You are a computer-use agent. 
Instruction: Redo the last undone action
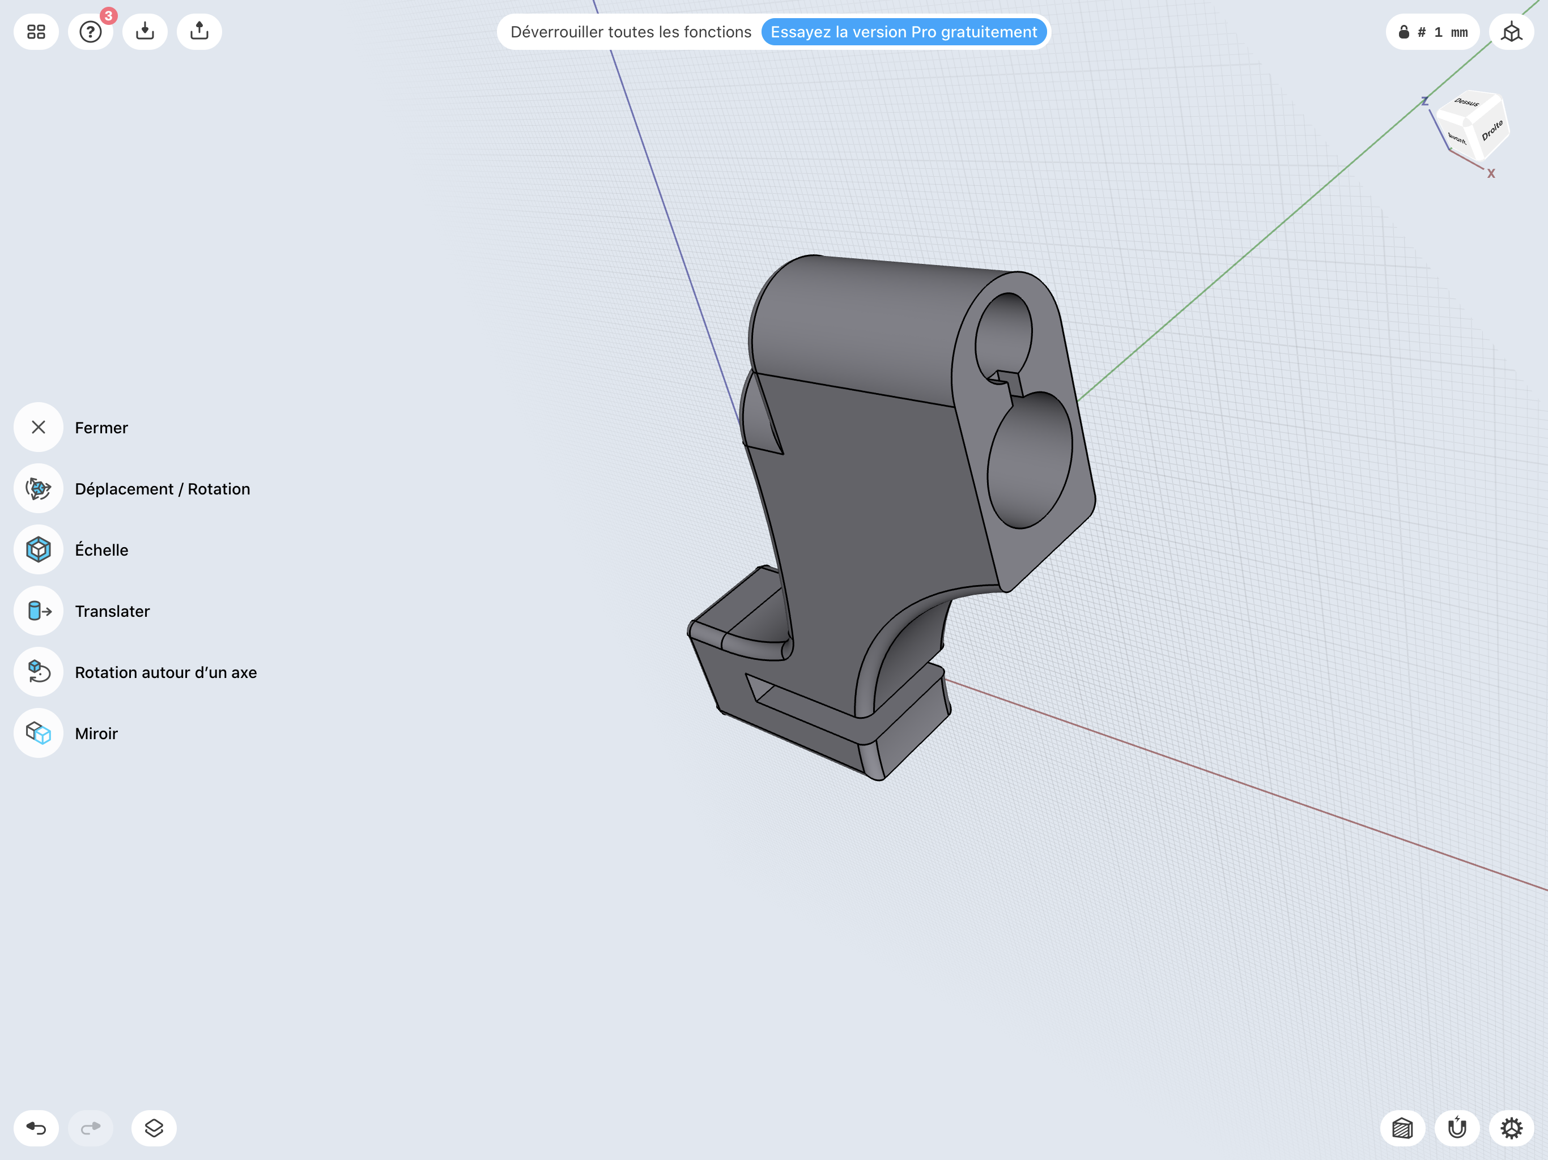point(91,1128)
